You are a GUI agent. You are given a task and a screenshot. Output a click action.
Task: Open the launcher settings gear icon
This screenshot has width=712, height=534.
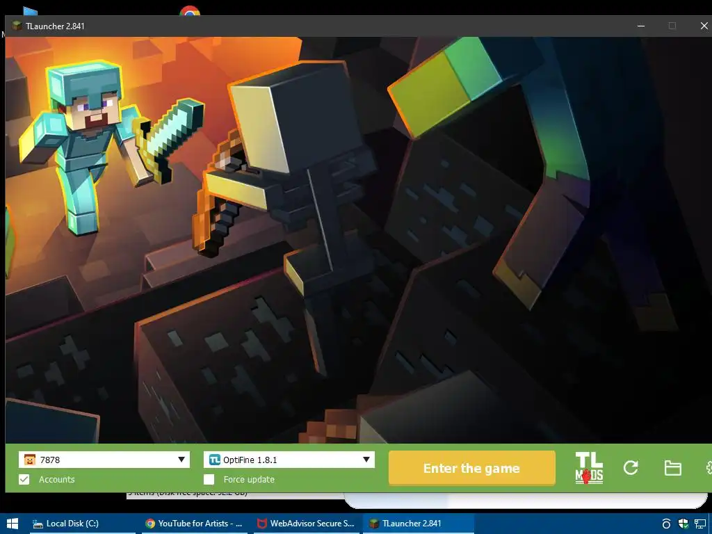tap(709, 468)
